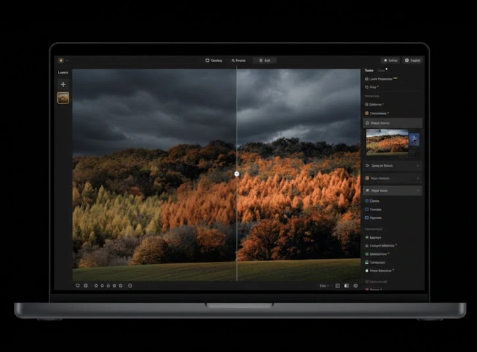Image resolution: width=477 pixels, height=352 pixels.
Task: Rate the photo four stars
Action: (114, 286)
